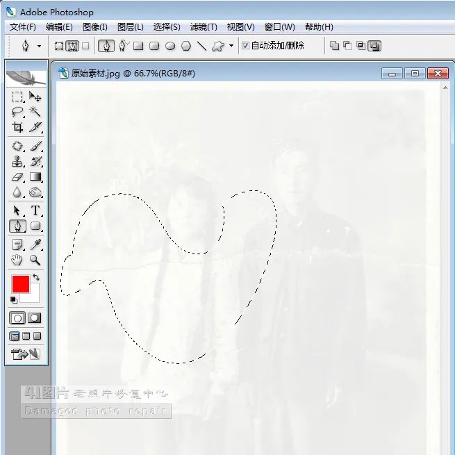This screenshot has height=455, width=455.
Task: Open the 选择(S) menu
Action: point(167,27)
